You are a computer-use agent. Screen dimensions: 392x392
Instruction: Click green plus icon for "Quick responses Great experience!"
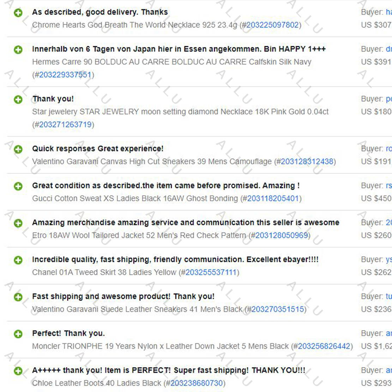tap(18, 149)
